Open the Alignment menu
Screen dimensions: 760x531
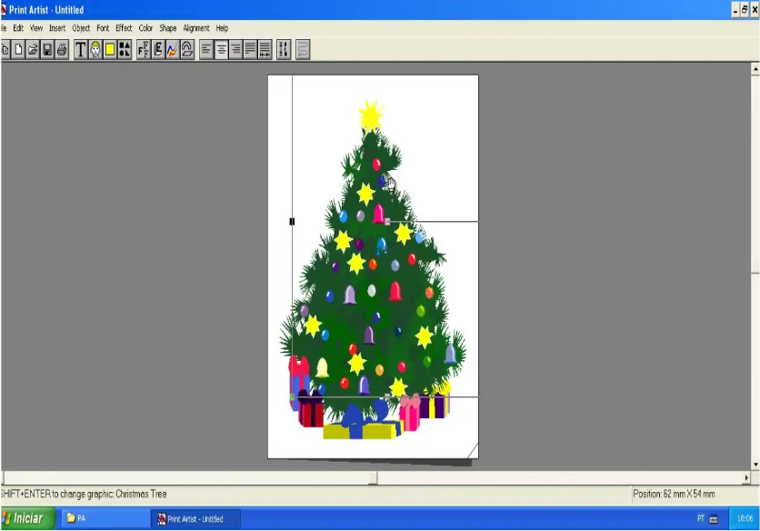196,28
